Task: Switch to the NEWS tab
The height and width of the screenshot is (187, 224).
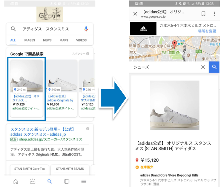Action: click(x=47, y=40)
